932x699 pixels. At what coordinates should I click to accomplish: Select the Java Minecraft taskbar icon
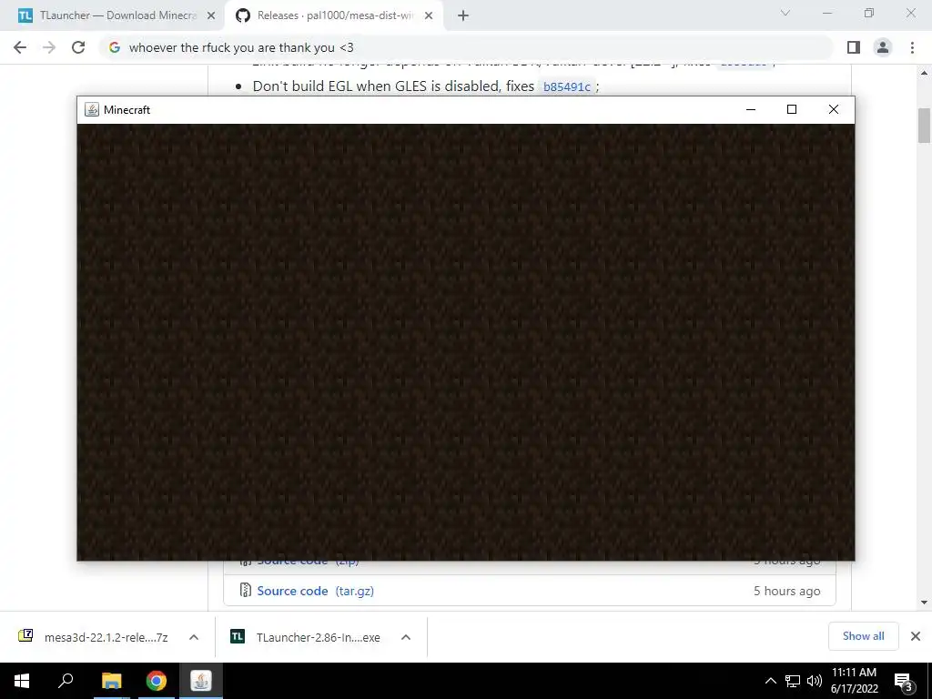(x=201, y=681)
